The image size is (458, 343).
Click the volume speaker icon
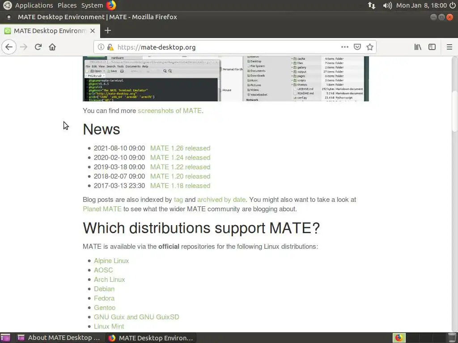[x=387, y=5]
